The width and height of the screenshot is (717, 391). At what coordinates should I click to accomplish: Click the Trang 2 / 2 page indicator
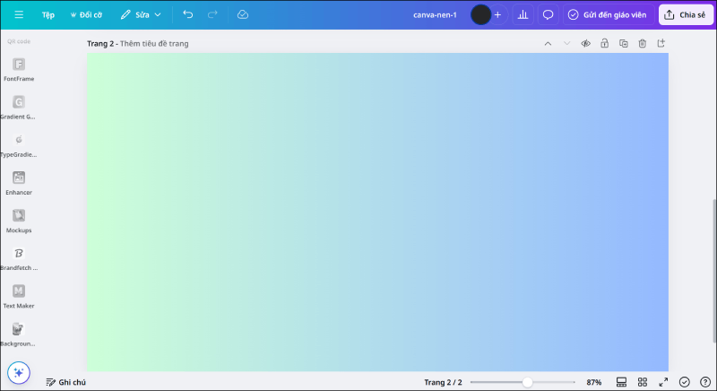point(443,382)
